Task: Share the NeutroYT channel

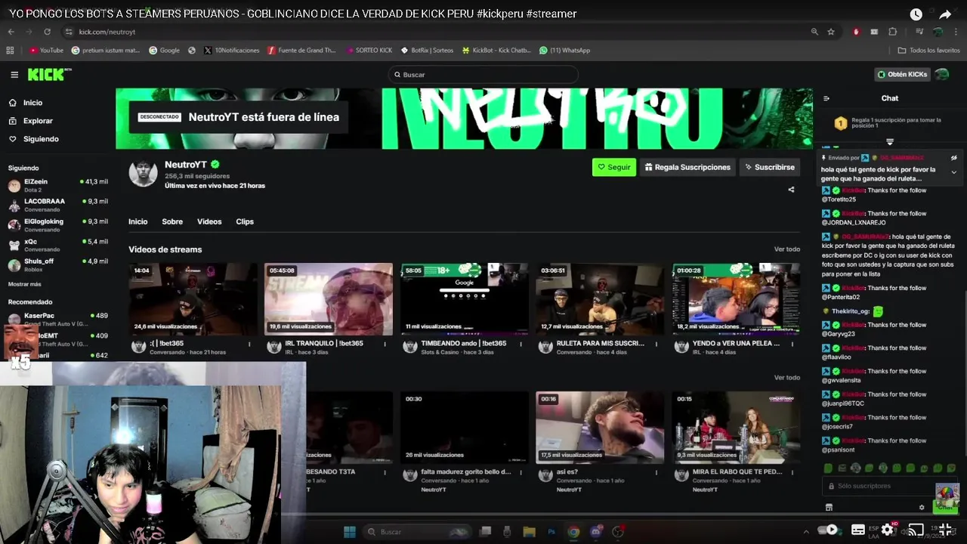Action: [791, 190]
